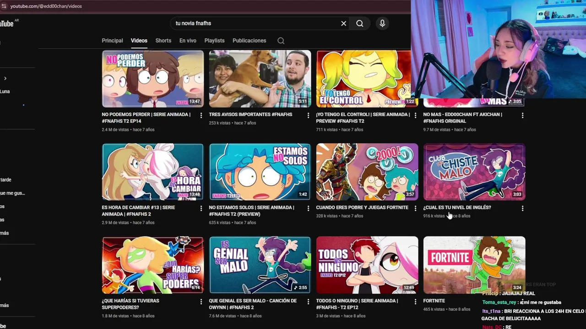
Task: Open options menu for NO PODEMOS PERDER video
Action: tap(201, 116)
